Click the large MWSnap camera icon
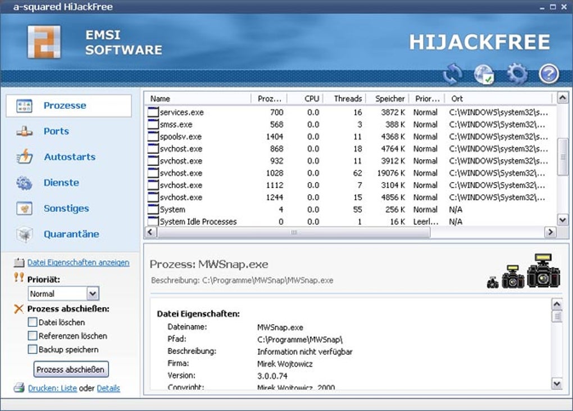 543,271
